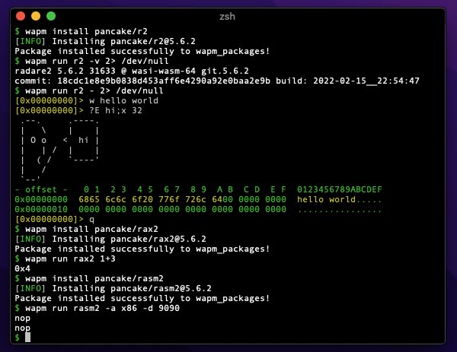
Task: Click the 'hello world.....' ASCII column
Action: click(339, 199)
